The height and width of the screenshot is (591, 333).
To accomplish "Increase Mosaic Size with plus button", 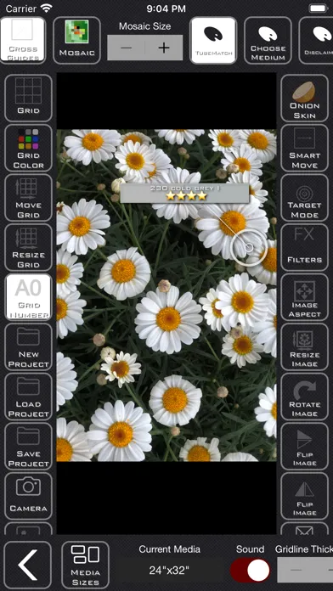I will pyautogui.click(x=164, y=48).
